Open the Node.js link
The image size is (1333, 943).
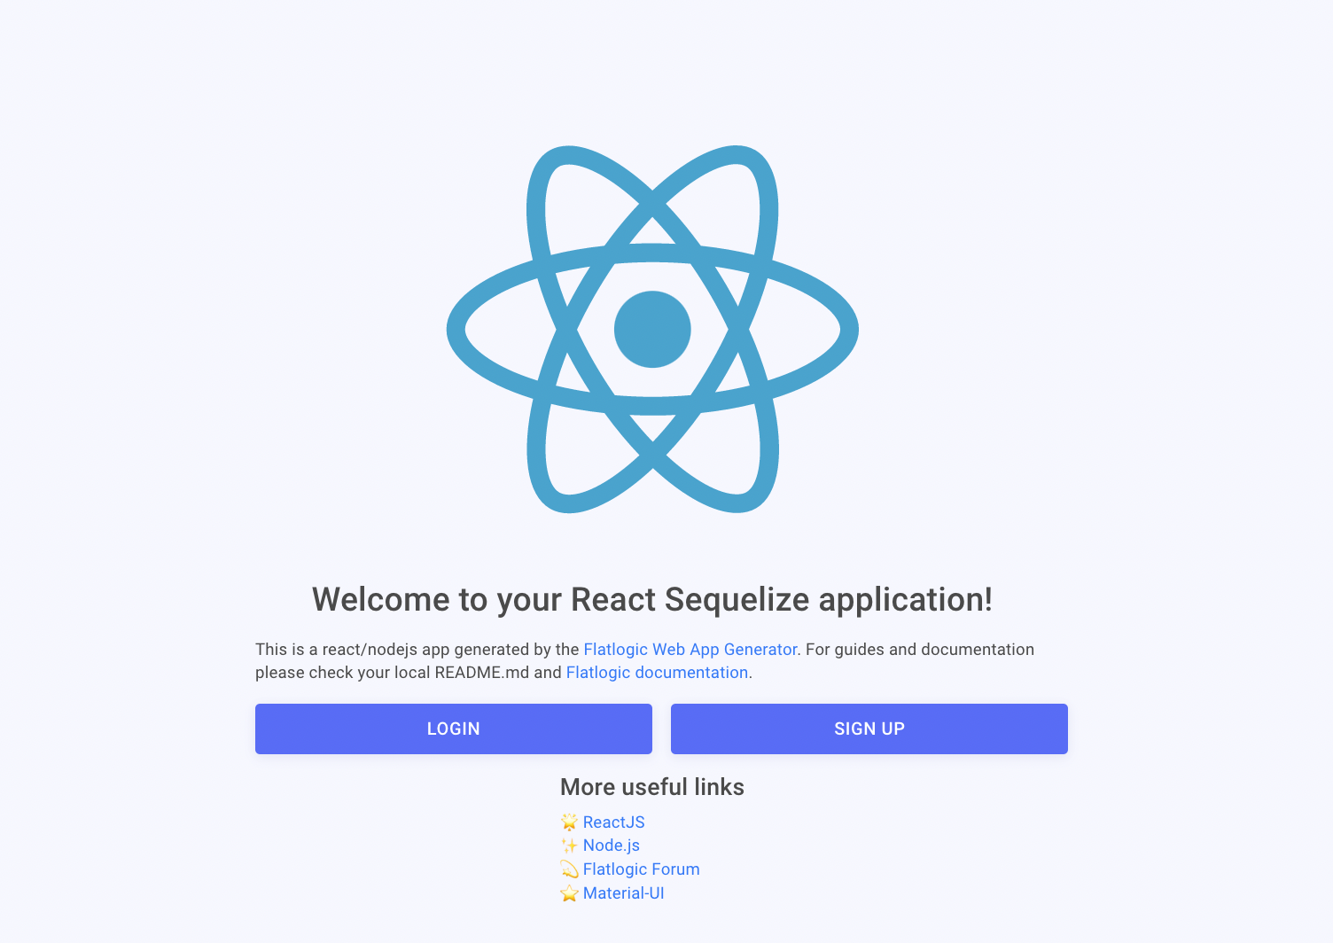[611, 846]
